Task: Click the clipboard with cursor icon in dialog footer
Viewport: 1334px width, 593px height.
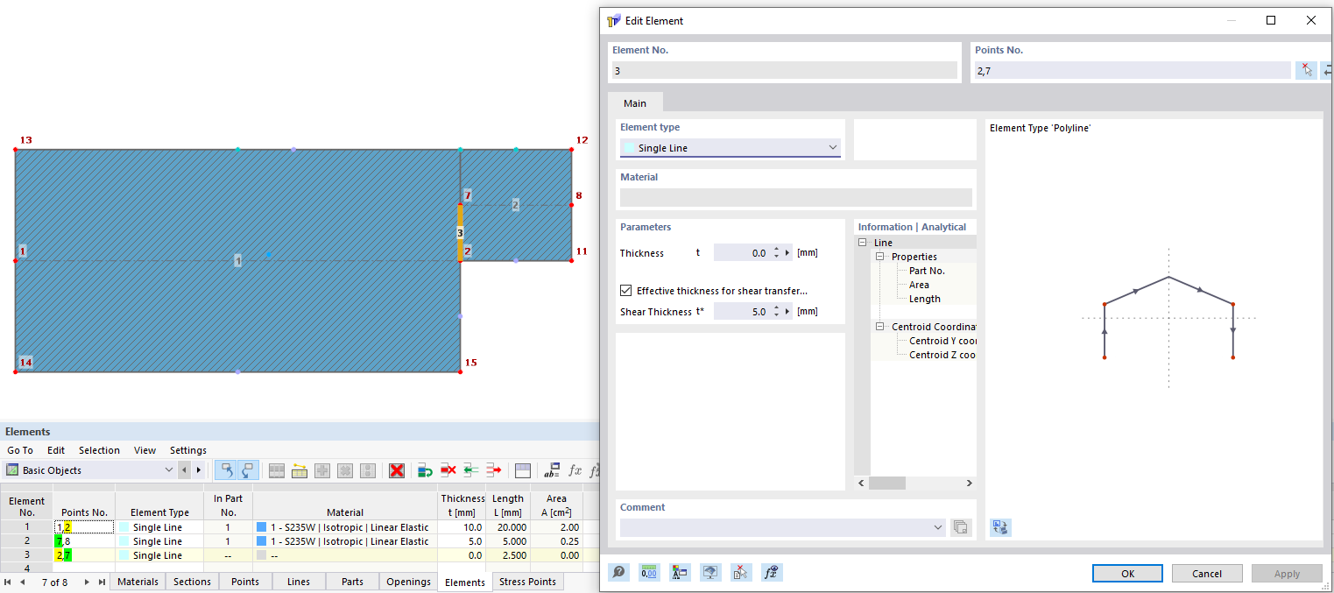Action: 741,573
